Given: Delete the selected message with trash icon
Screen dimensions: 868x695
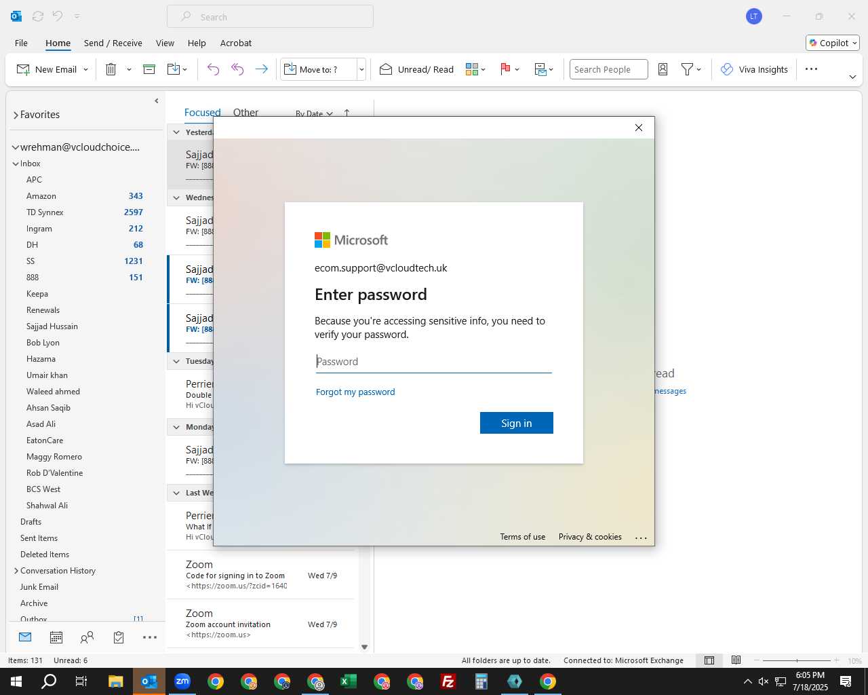Looking at the screenshot, I should coord(111,69).
